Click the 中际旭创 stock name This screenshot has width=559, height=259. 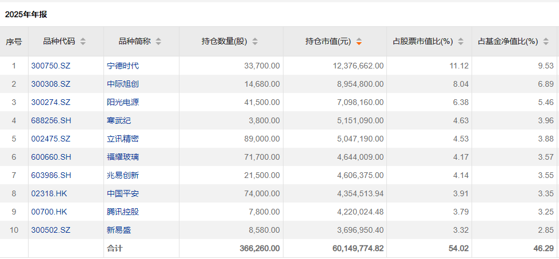pos(123,84)
